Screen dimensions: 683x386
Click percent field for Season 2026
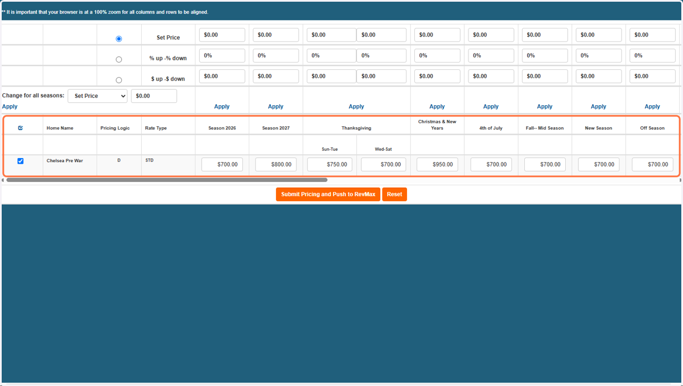[222, 56]
